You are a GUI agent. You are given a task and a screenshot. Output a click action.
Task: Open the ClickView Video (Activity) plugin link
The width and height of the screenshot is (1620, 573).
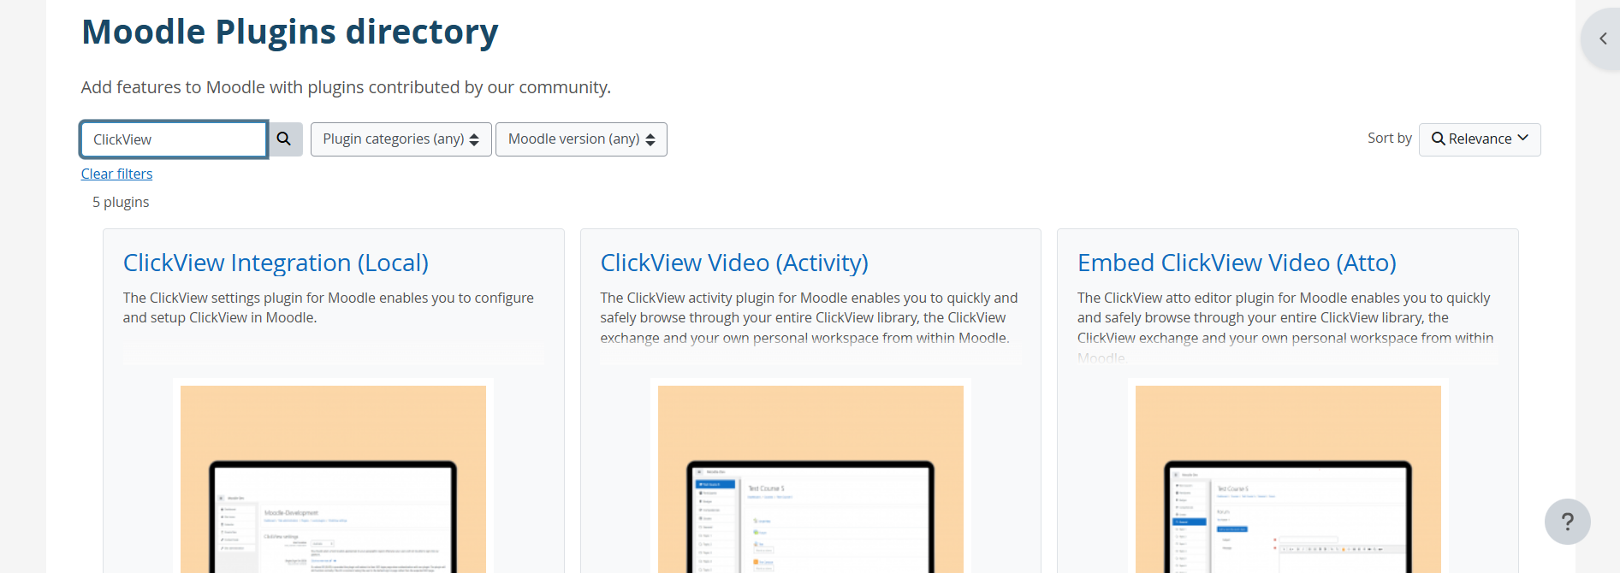tap(734, 263)
